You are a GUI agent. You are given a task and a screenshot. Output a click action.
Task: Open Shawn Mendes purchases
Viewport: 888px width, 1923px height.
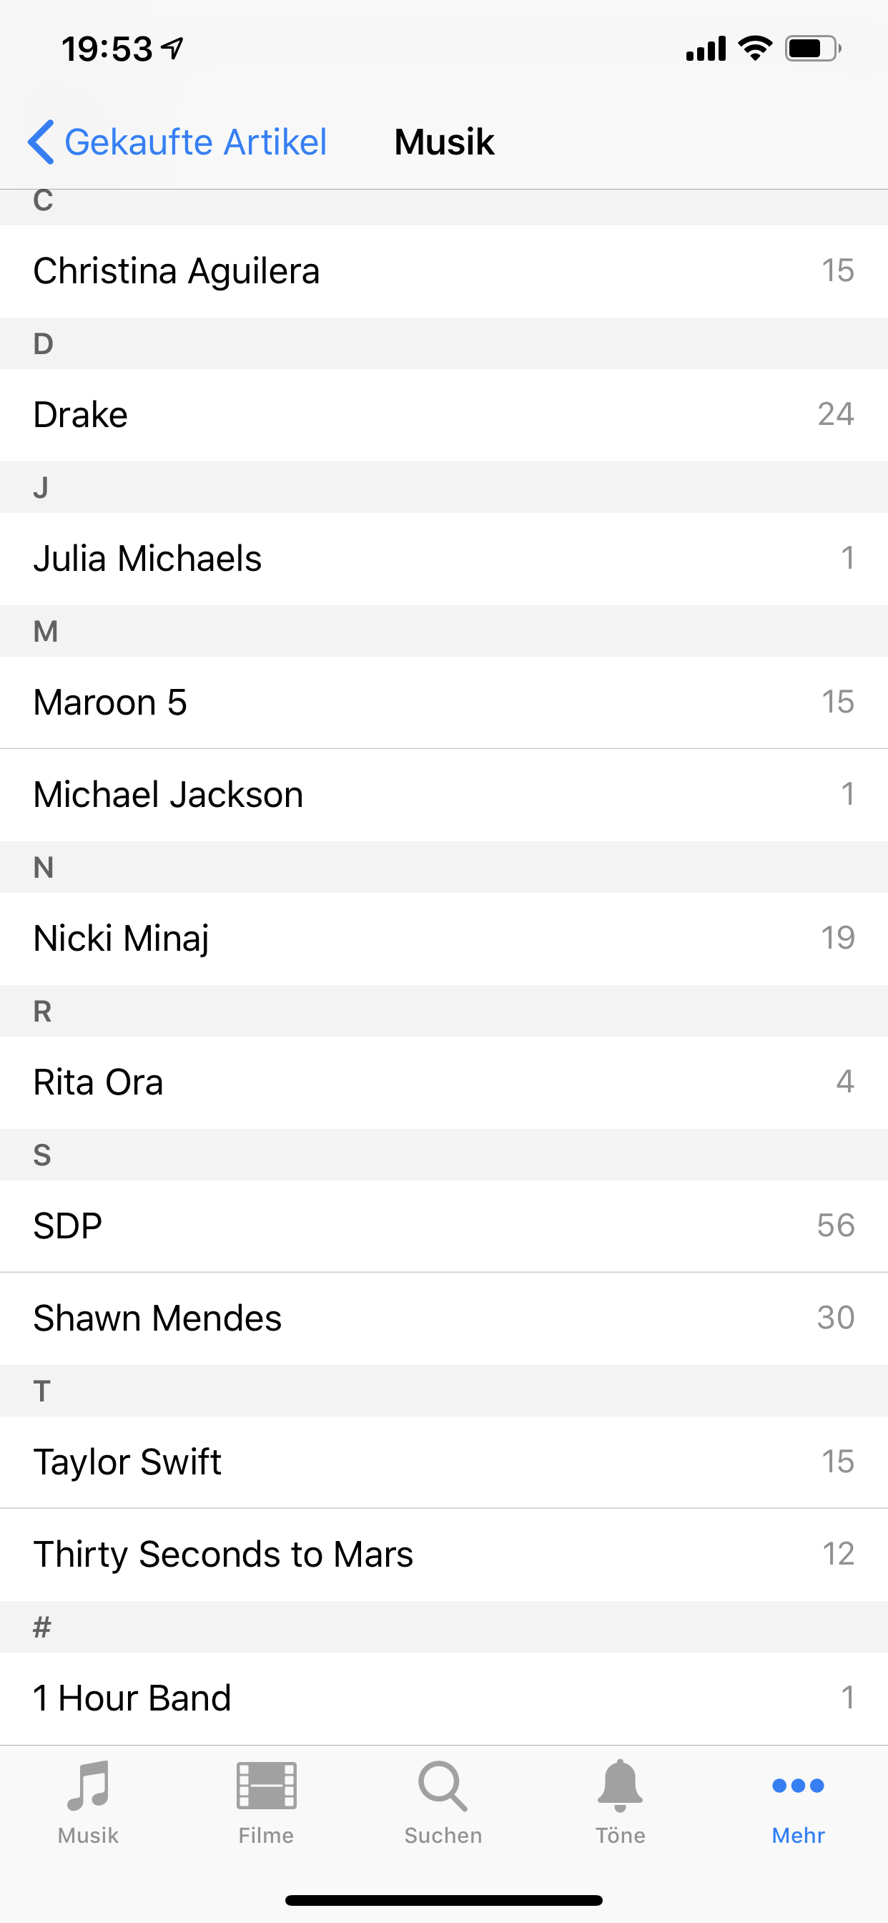click(x=443, y=1318)
